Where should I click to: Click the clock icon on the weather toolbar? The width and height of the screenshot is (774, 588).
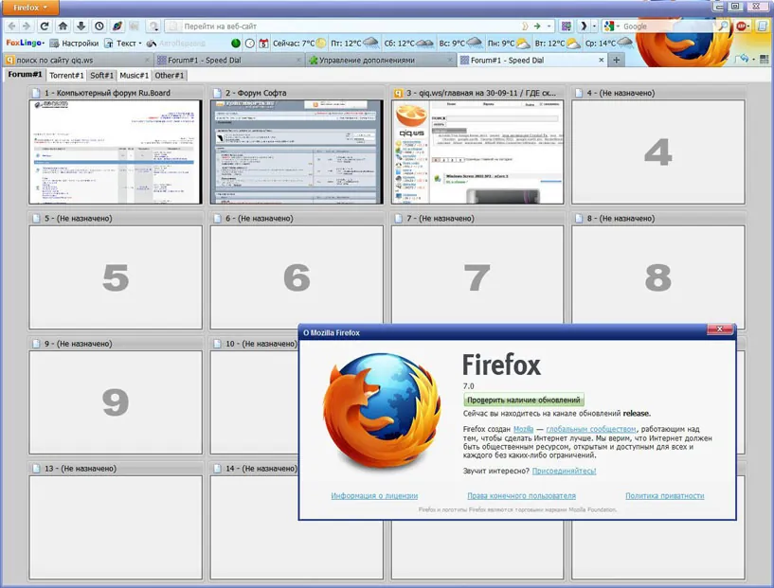[x=250, y=44]
